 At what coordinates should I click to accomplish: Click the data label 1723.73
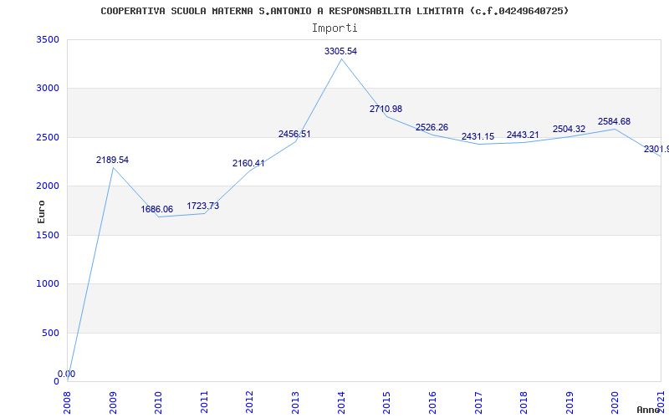point(202,206)
